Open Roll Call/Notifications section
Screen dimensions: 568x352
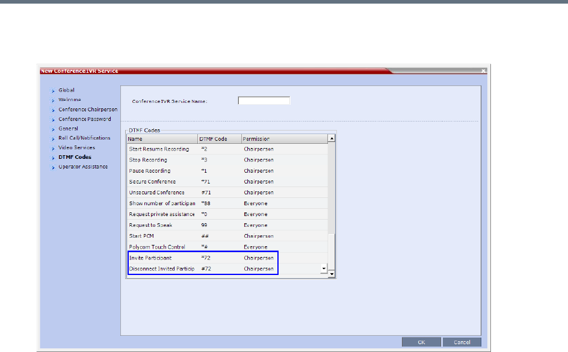(x=84, y=138)
